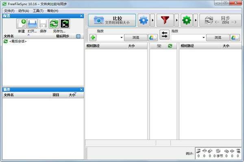Screen dimensions: 244x162
Task: Open the red funnel filter settings
Action: click(165, 20)
